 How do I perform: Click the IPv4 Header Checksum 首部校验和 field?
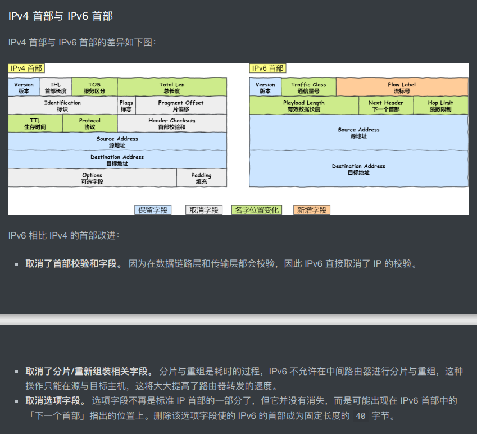click(x=172, y=124)
